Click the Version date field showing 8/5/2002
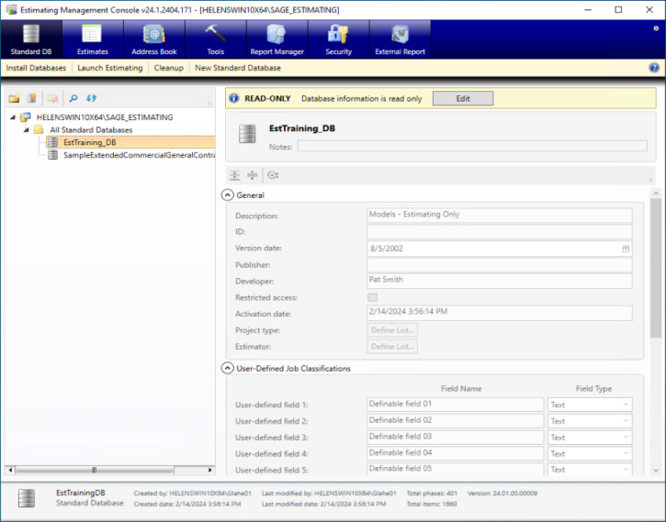Image resolution: width=666 pixels, height=522 pixels. click(x=500, y=249)
